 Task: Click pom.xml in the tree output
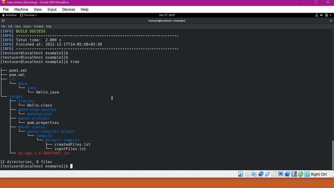click(x=17, y=75)
